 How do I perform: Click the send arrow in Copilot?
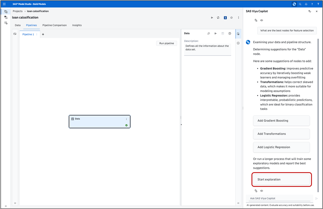click(x=317, y=198)
